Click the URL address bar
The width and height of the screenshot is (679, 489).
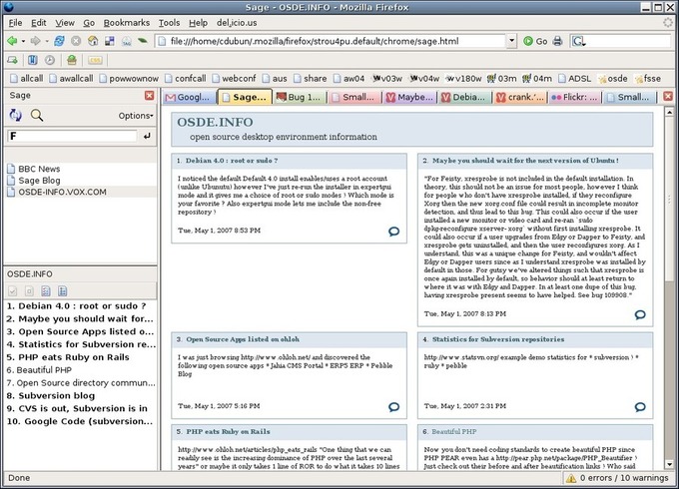pyautogui.click(x=332, y=41)
